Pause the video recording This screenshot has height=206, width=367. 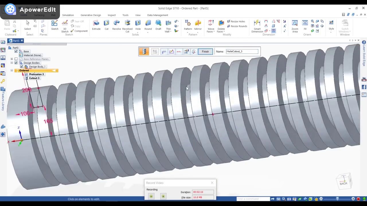pyautogui.click(x=151, y=196)
